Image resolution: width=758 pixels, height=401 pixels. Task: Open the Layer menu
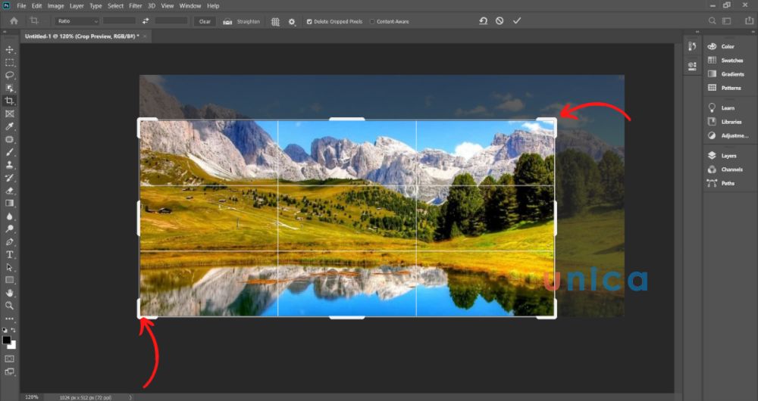tap(77, 6)
